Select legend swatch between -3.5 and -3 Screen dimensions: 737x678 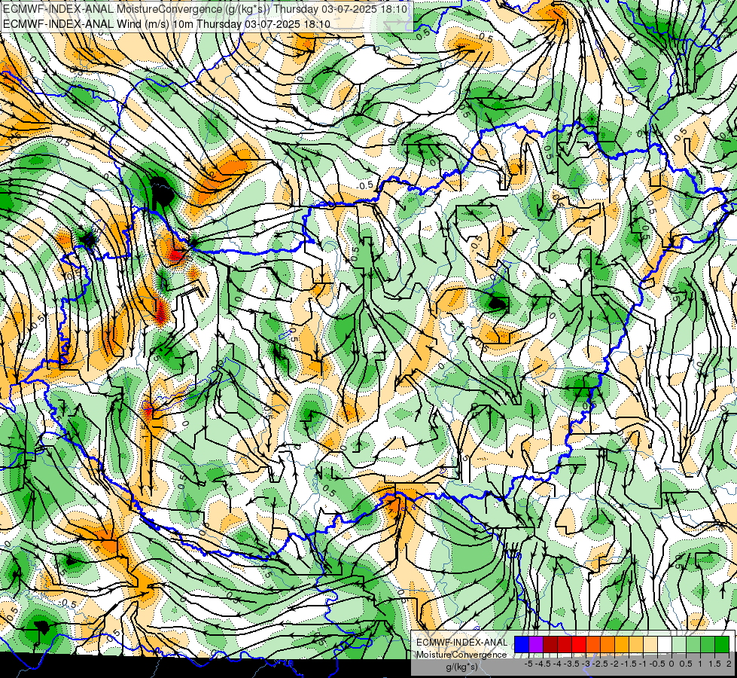pos(579,644)
